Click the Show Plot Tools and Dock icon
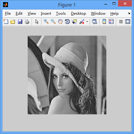134x134 pixels. [128, 22]
